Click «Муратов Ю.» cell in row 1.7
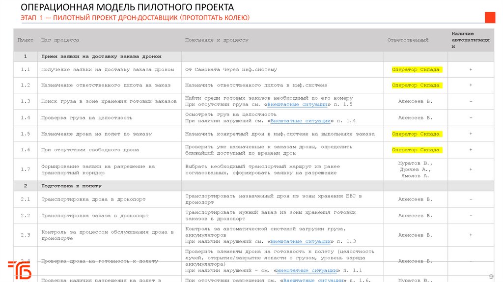The height and width of the screenshot is (282, 503). tap(415, 163)
